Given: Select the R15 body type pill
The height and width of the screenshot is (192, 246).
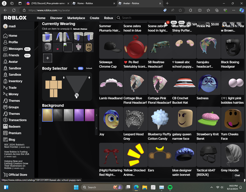Looking at the screenshot, I should tap(81, 68).
